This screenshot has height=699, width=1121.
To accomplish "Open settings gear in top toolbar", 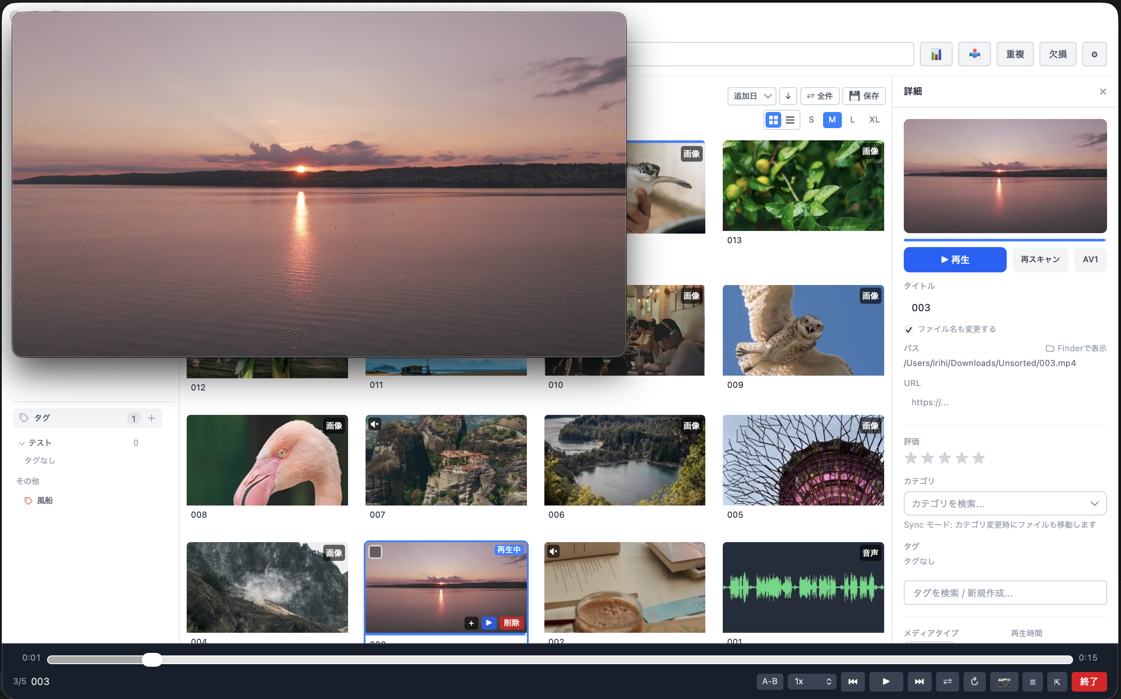I will click(1094, 54).
